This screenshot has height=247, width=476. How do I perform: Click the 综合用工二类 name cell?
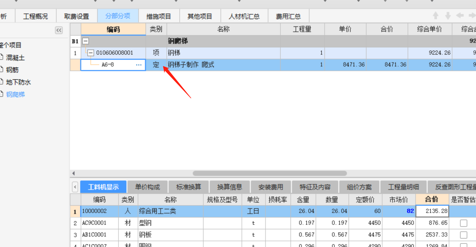click(171, 211)
